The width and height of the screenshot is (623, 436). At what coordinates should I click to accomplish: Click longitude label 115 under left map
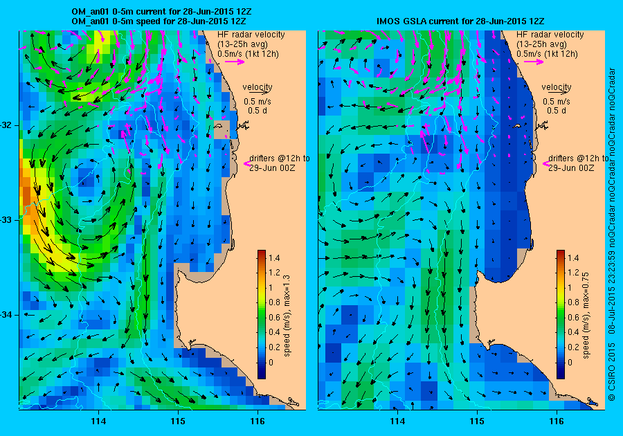tap(178, 421)
